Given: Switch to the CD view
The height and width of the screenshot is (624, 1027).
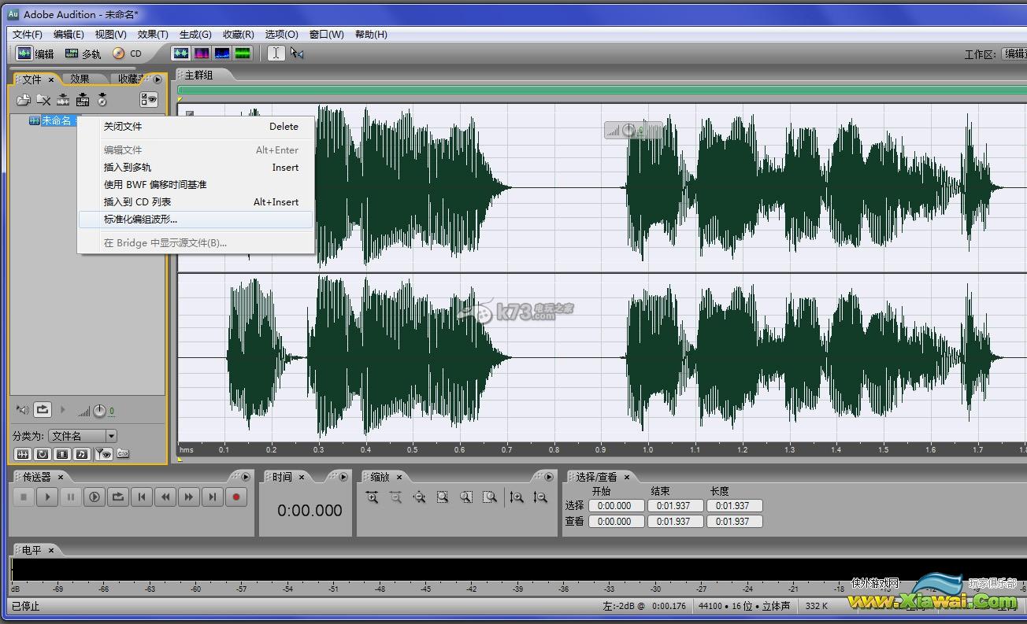Looking at the screenshot, I should point(128,54).
